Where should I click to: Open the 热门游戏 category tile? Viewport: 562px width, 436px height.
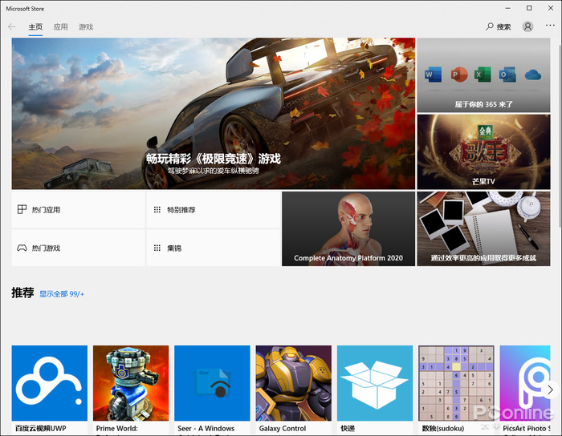pyautogui.click(x=78, y=248)
